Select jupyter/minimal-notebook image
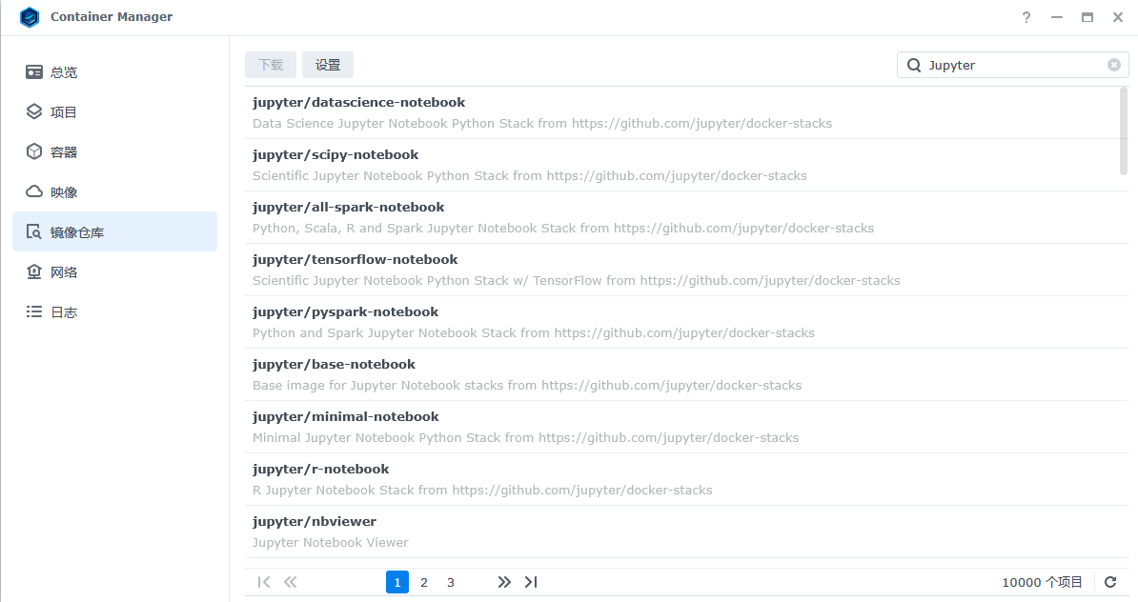 coord(686,427)
